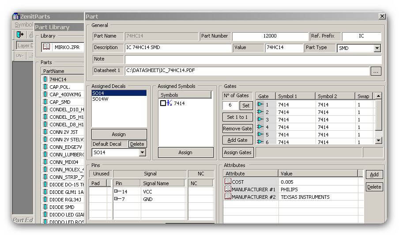399x235 pixels.
Task: Click the Add Gate button
Action: [x=237, y=140]
